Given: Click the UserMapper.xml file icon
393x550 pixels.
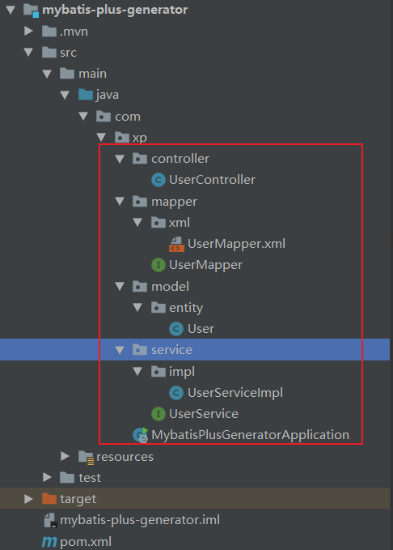Looking at the screenshot, I should pos(176,244).
